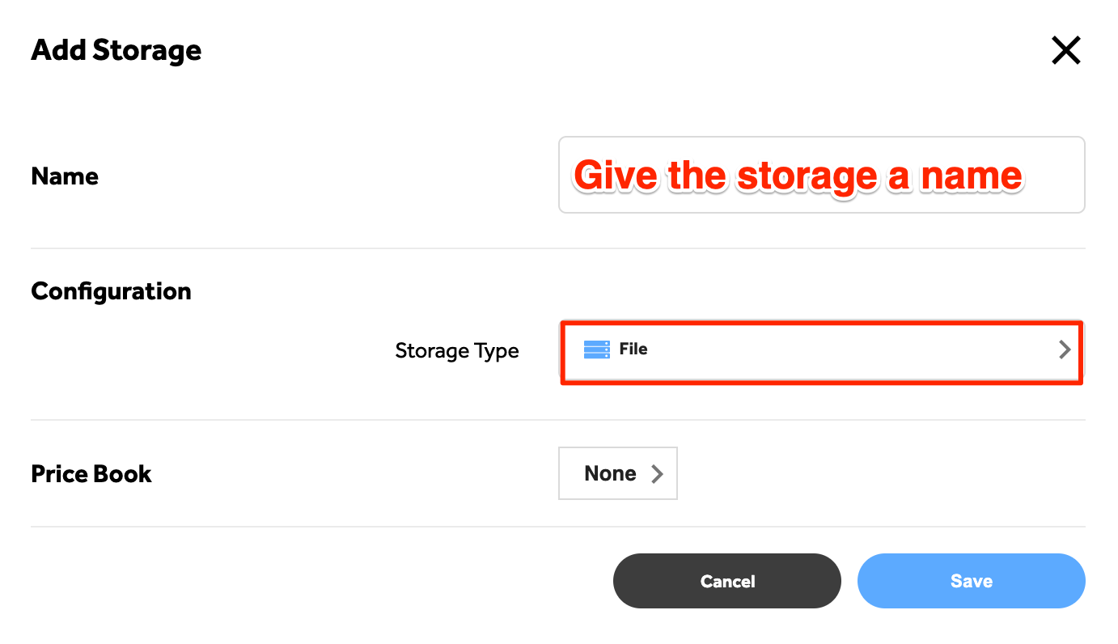Focus the Name input field
Viewport: 1118px width, 644px height.
(821, 175)
